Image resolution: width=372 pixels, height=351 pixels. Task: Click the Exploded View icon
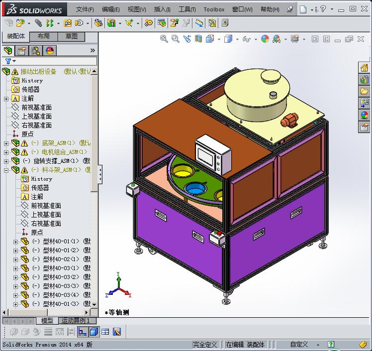(175, 23)
